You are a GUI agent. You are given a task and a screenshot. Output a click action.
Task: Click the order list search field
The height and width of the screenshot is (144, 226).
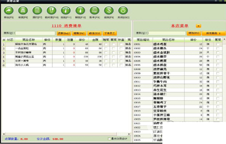tap(35, 33)
